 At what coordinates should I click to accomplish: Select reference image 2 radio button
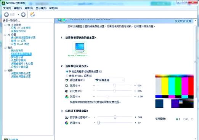[x=184, y=119]
